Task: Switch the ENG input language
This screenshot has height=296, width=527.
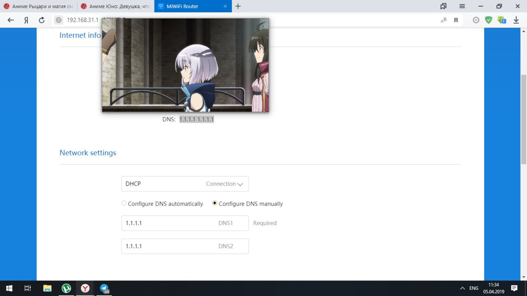Action: (474, 288)
